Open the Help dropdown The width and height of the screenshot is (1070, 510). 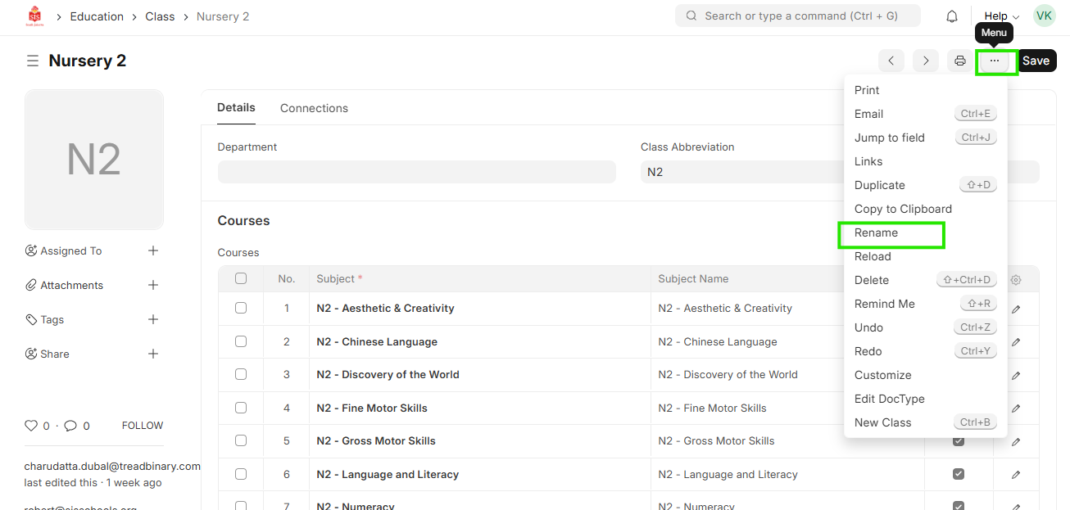point(1001,16)
